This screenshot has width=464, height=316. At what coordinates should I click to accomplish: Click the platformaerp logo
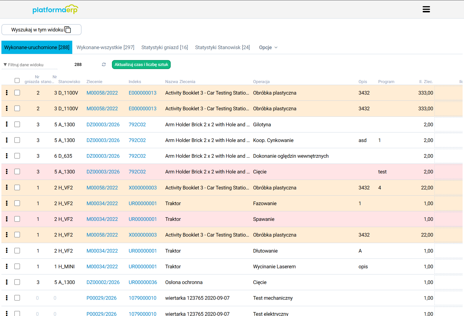pos(55,9)
